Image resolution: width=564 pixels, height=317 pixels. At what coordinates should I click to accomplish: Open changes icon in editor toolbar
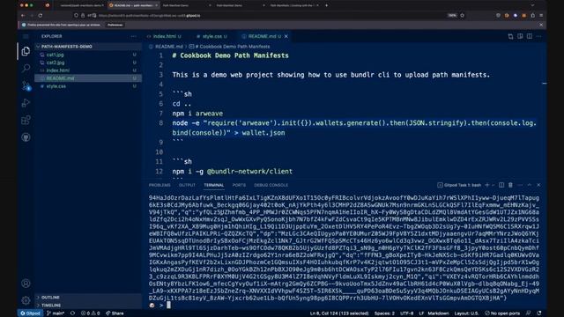pos(511,36)
